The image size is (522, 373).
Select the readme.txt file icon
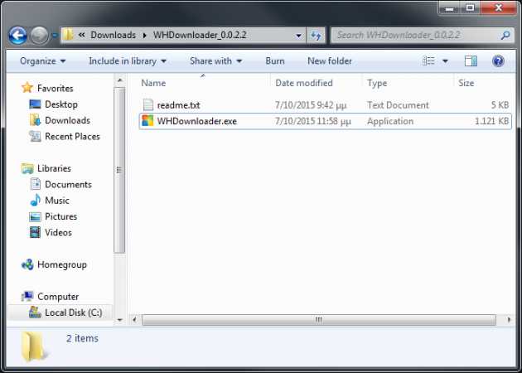tap(148, 105)
